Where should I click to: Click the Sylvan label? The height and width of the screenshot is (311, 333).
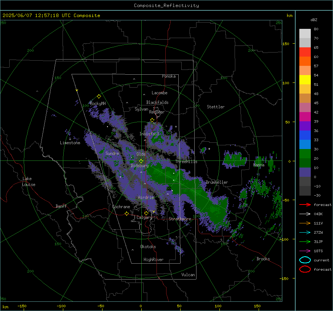(141, 109)
